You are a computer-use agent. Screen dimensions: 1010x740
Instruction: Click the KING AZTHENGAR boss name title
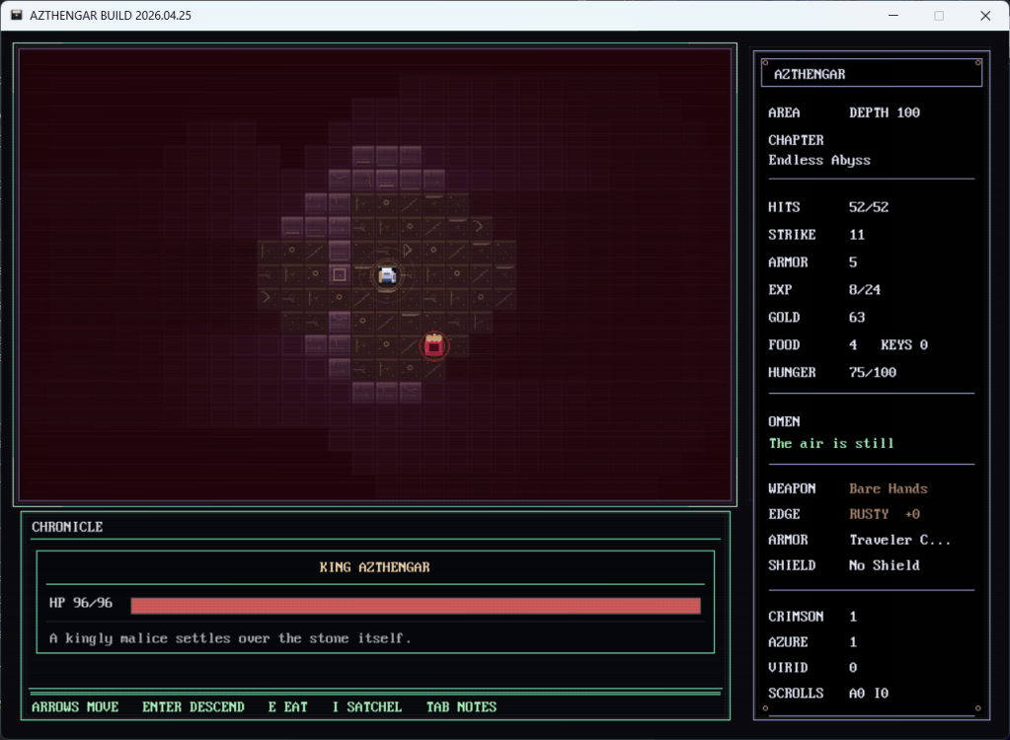point(374,567)
